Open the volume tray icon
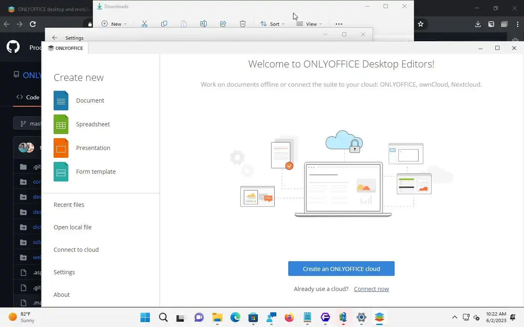Image resolution: width=524 pixels, height=327 pixels. point(477,317)
